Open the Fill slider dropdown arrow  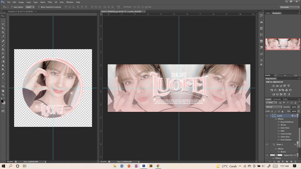click(x=298, y=111)
